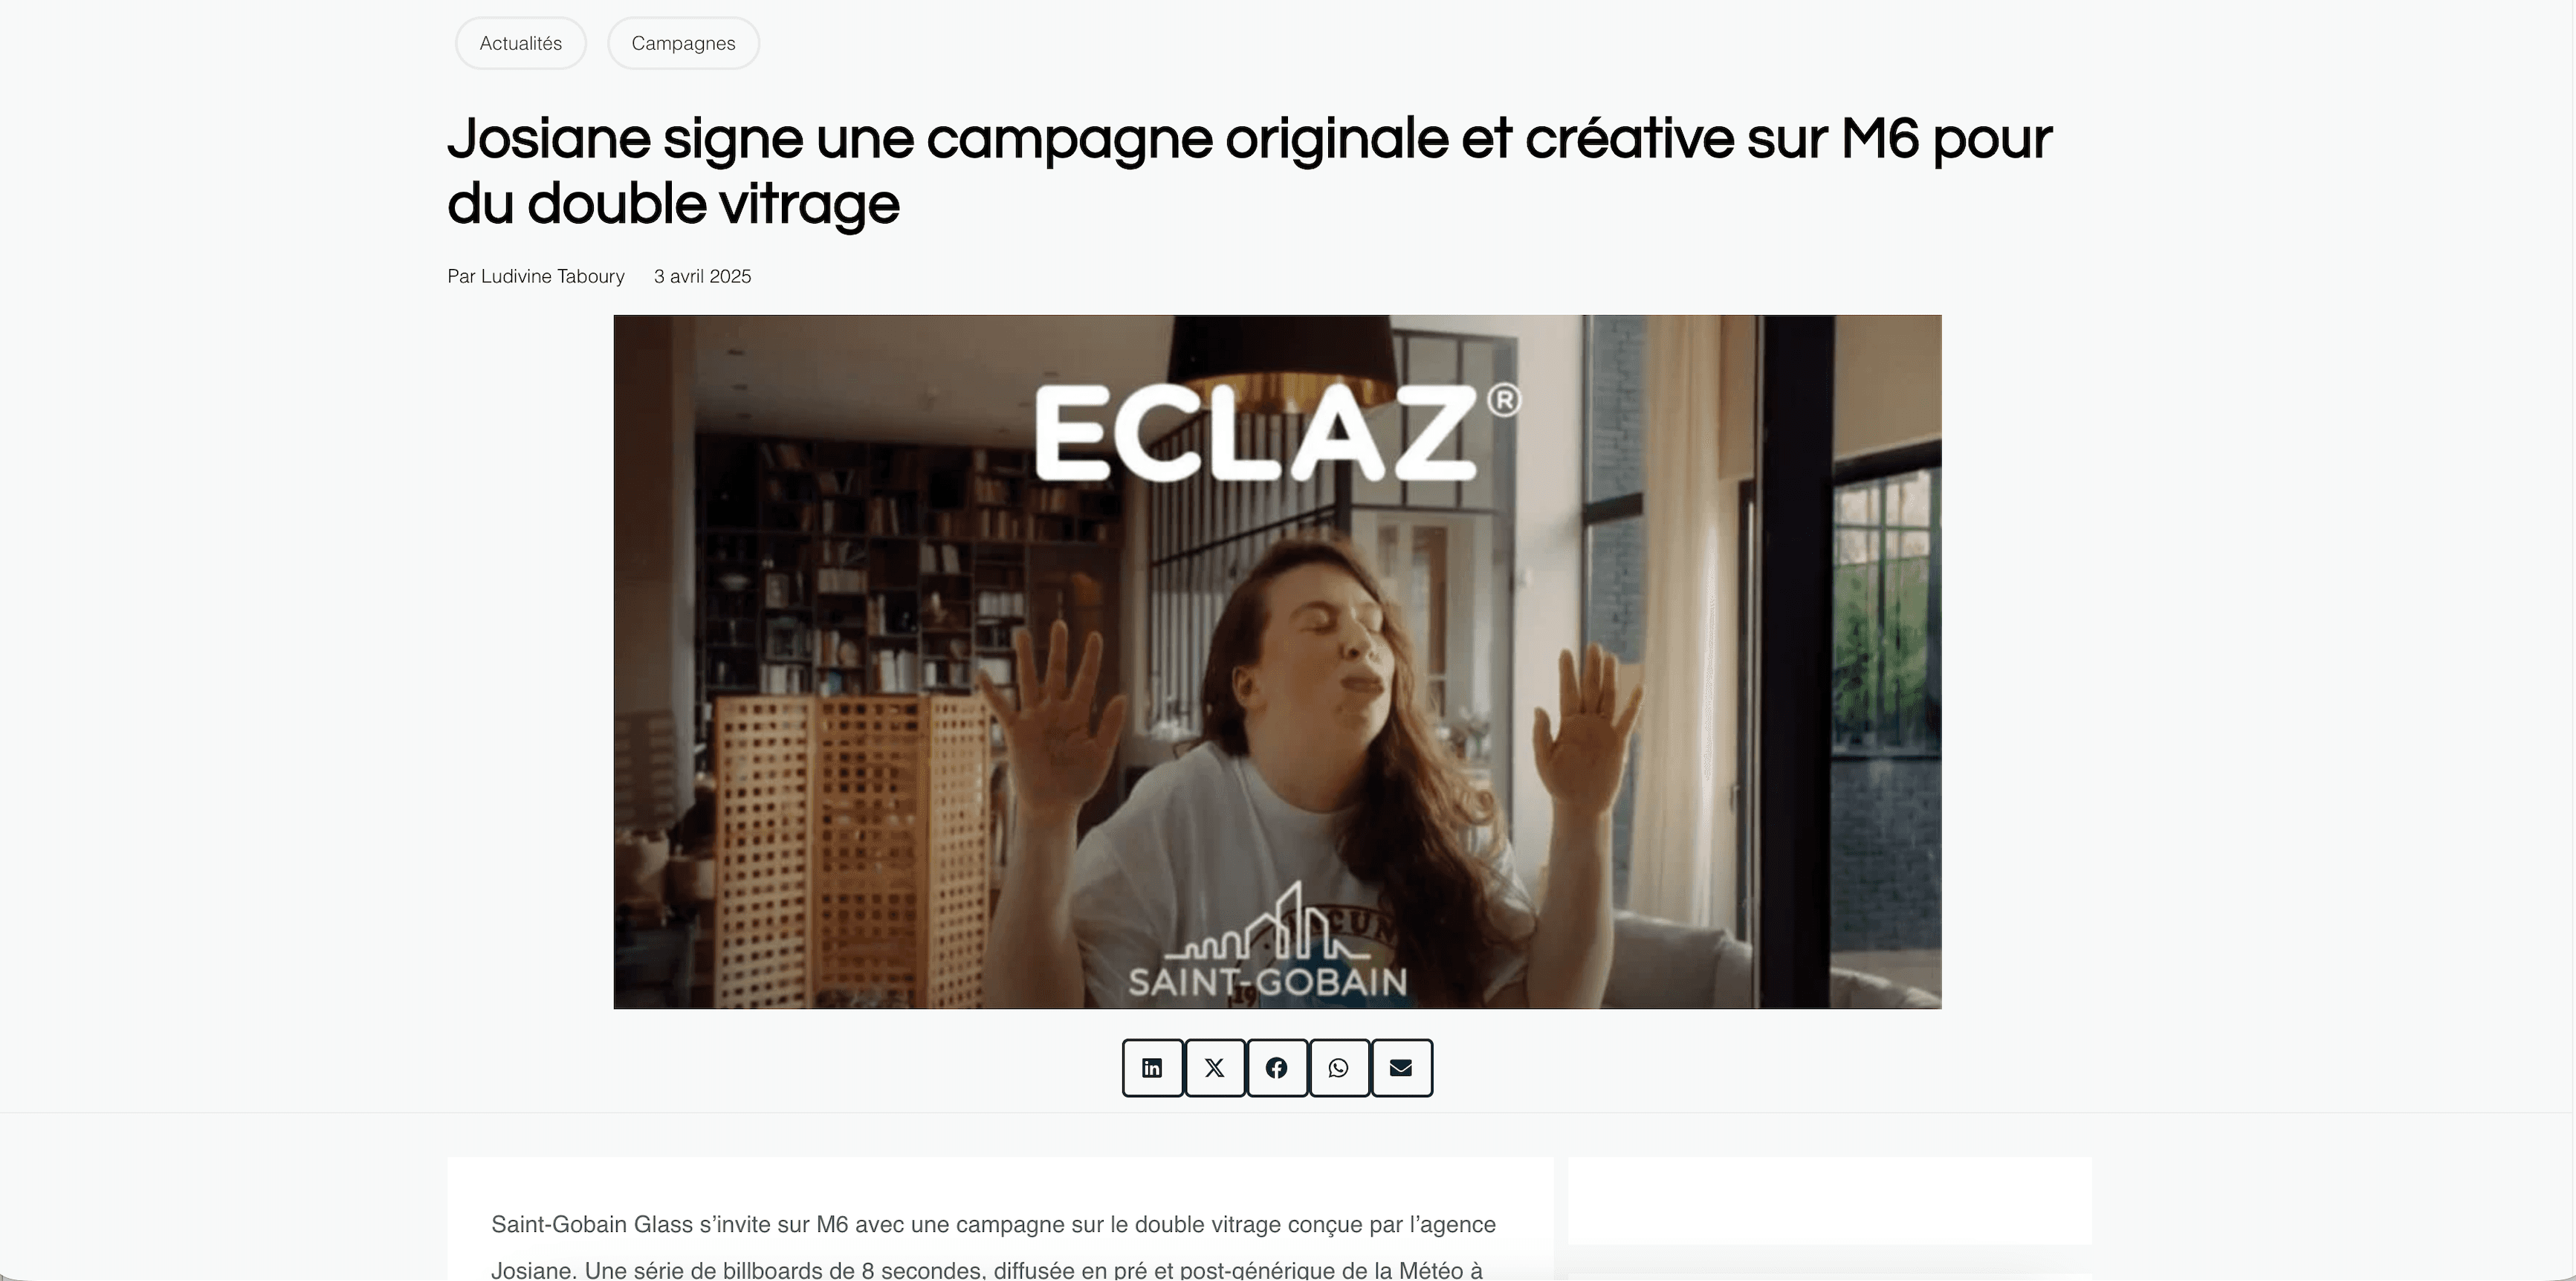Click the empty white sidebar box
Image resolution: width=2576 pixels, height=1281 pixels.
[1829, 1201]
